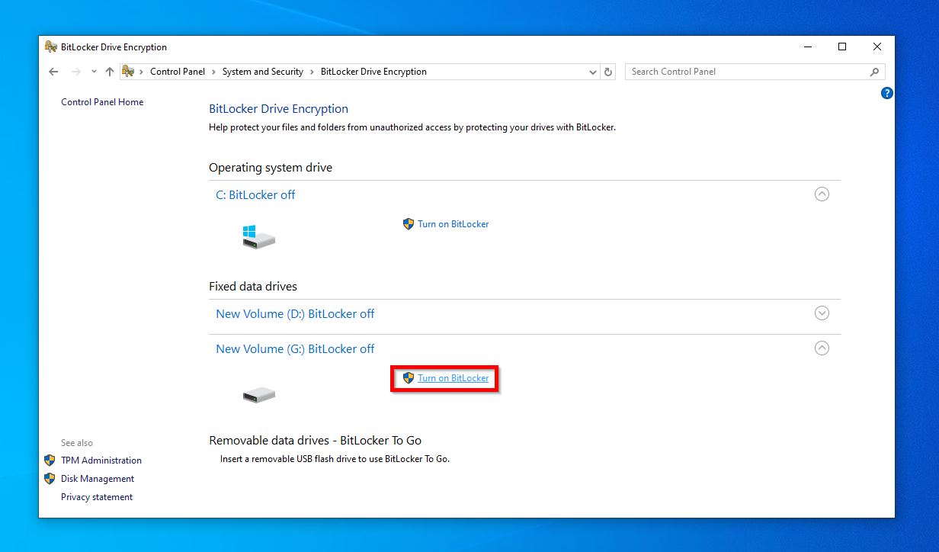Minimize the BitLocker window
This screenshot has width=939, height=552.
807,47
